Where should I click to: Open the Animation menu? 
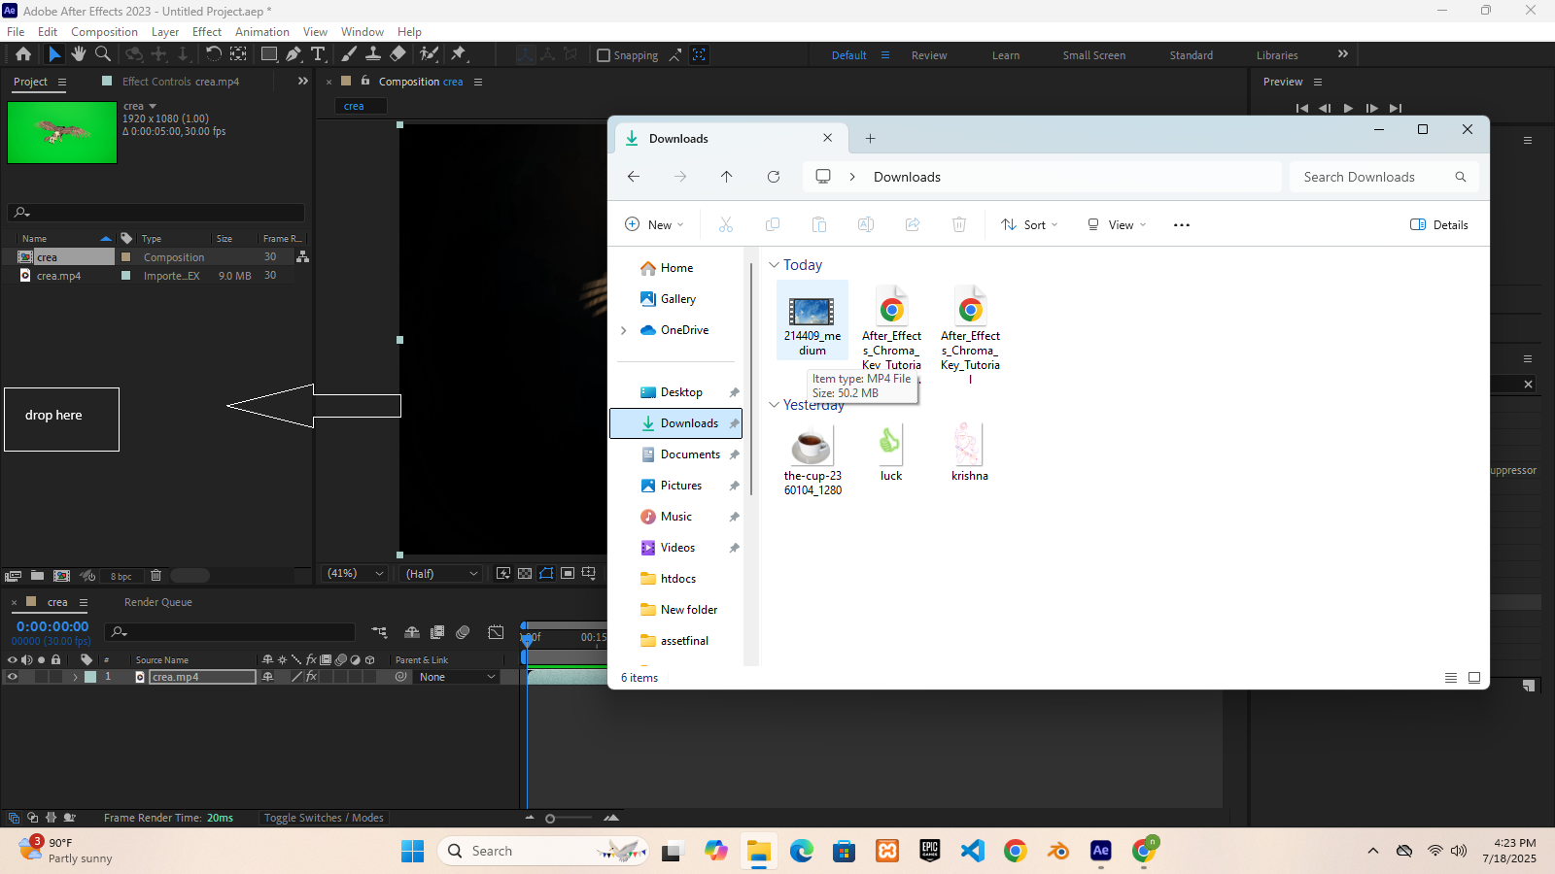coord(261,32)
